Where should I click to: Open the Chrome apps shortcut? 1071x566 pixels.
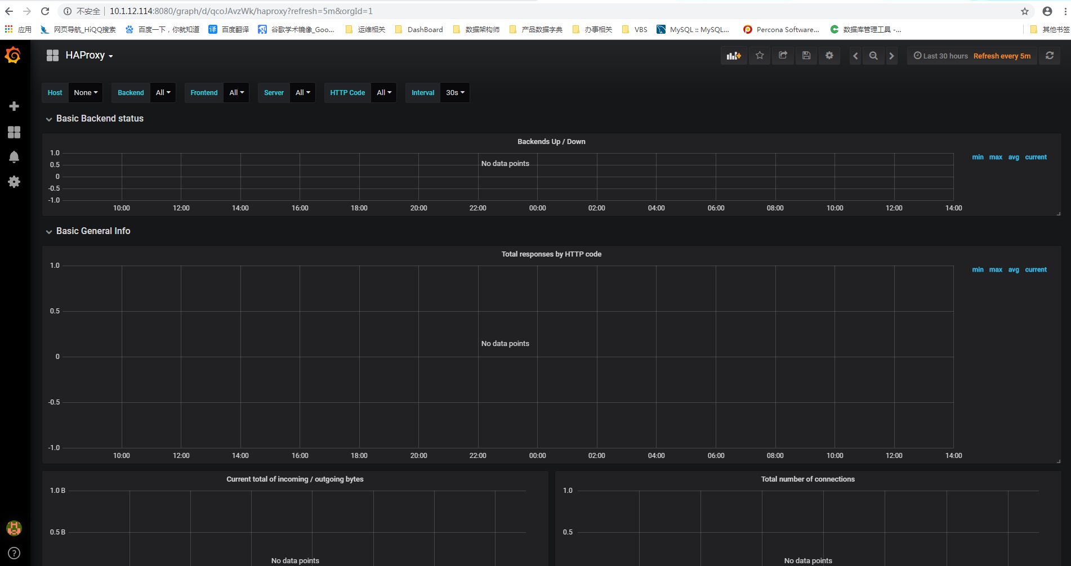click(x=18, y=29)
